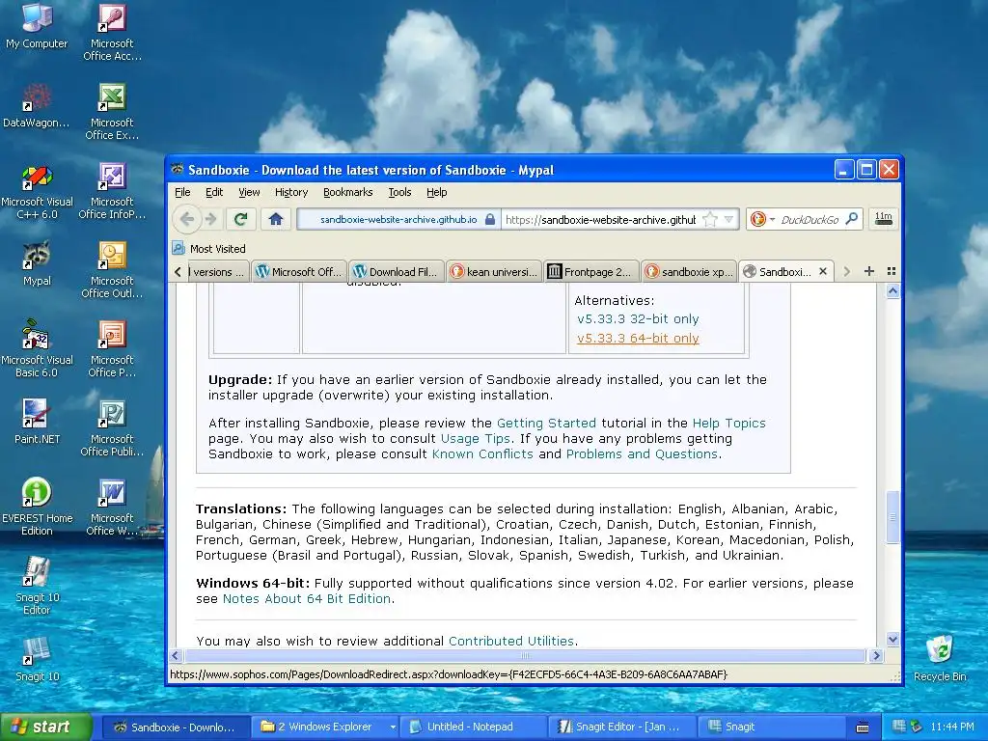Screen dimensions: 988x741
Task: Download v5.33.3 64-bit only link
Action: (x=638, y=339)
